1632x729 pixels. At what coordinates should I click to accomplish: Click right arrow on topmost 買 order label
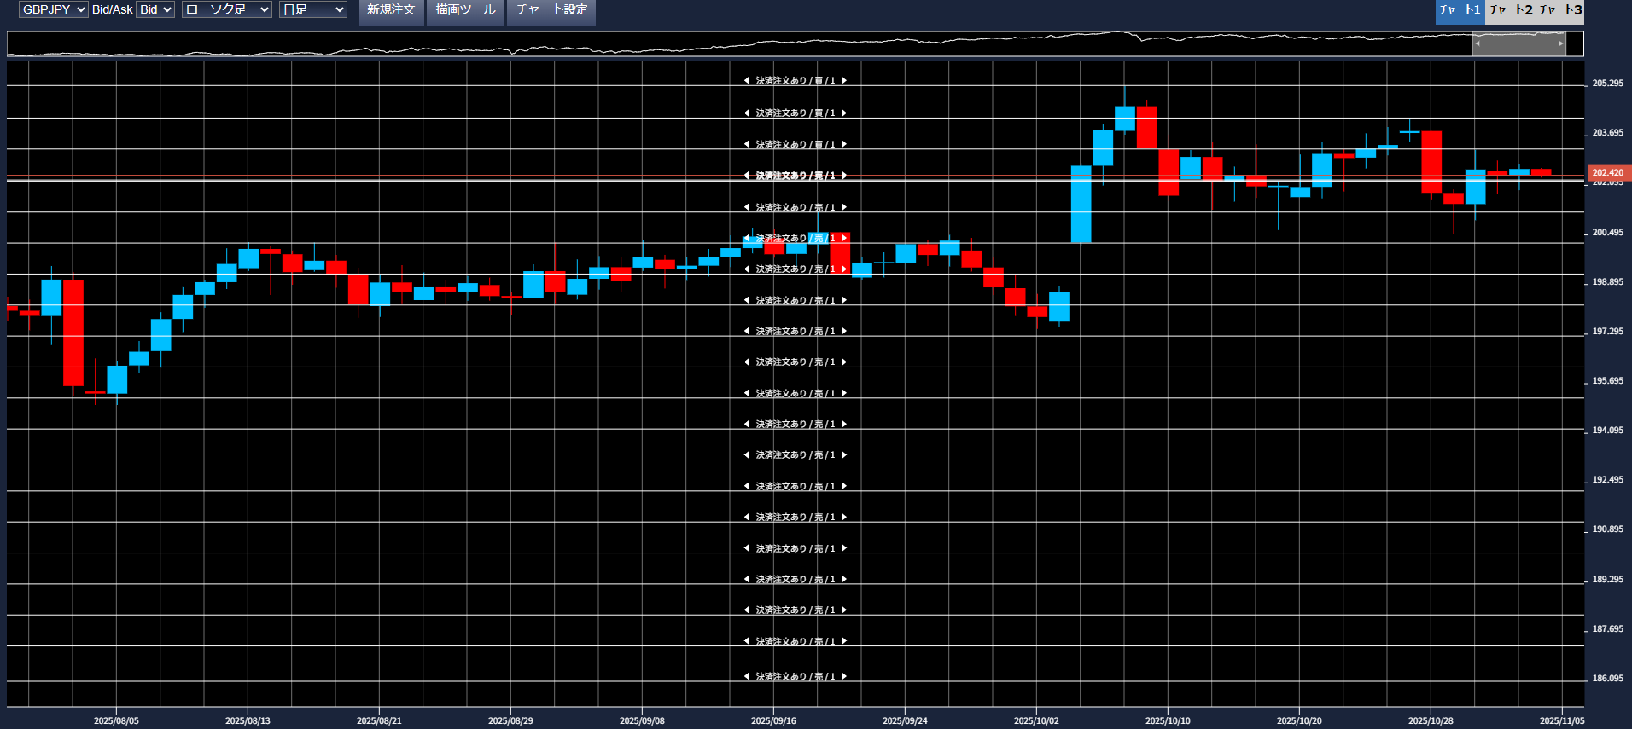coord(844,81)
